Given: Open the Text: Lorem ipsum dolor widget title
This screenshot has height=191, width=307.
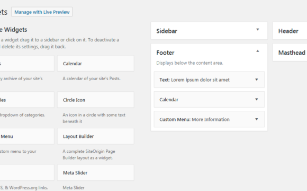Looking at the screenshot, I should (x=194, y=80).
